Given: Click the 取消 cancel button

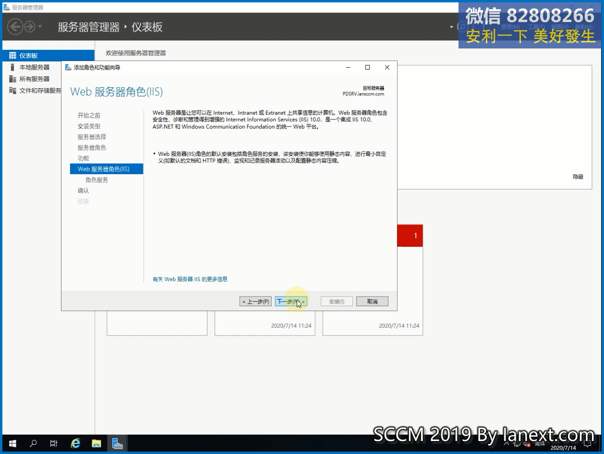Looking at the screenshot, I should tap(372, 301).
